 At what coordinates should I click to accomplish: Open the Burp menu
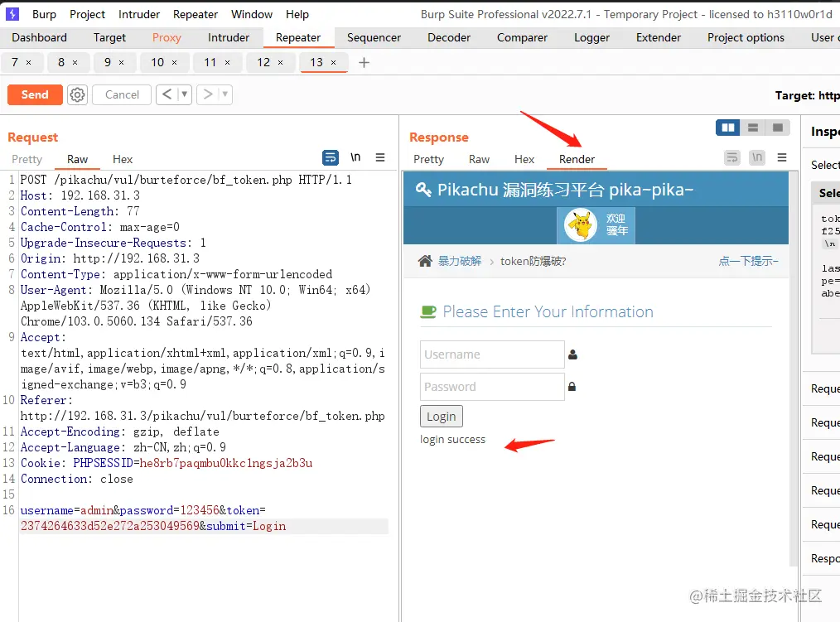(44, 14)
